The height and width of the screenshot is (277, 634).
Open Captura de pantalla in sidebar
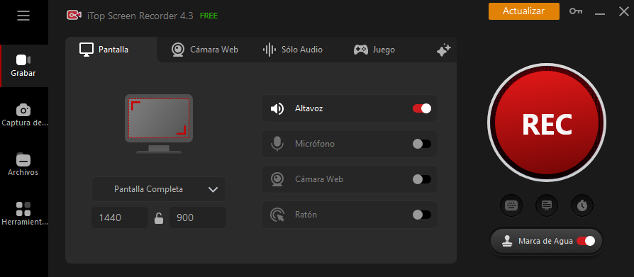24,115
